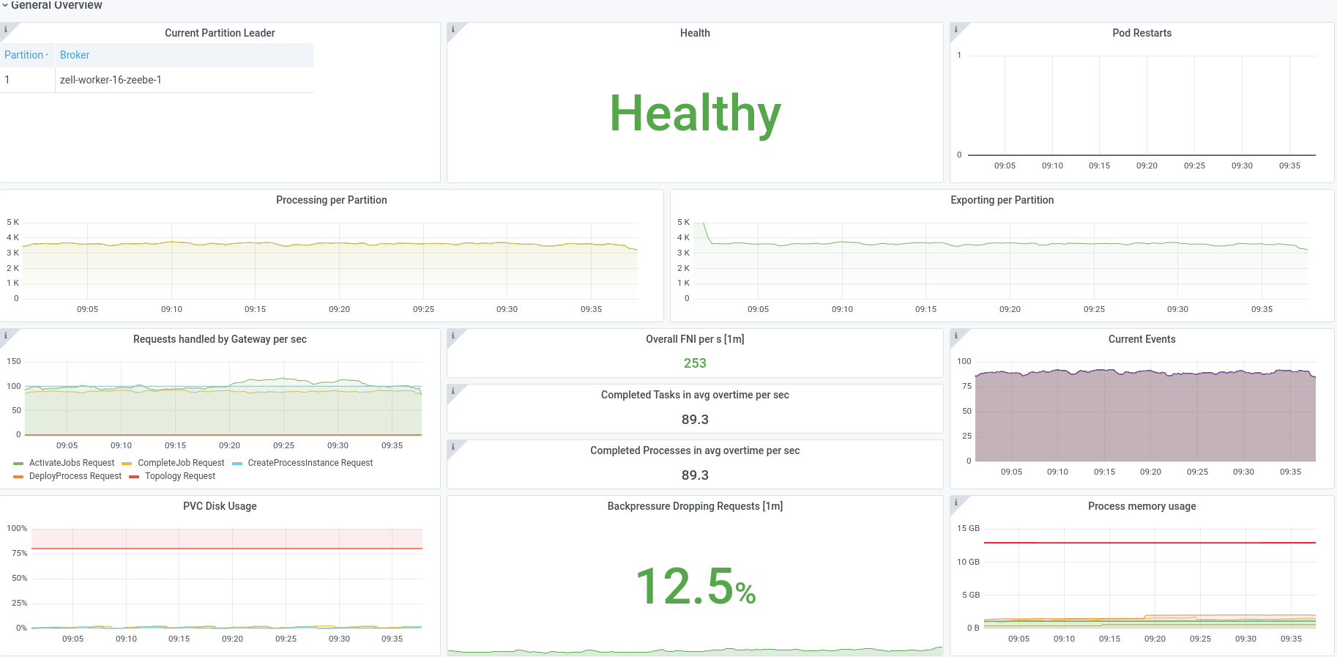
Task: Collapse the General Overview row chevron
Action: tap(5, 5)
